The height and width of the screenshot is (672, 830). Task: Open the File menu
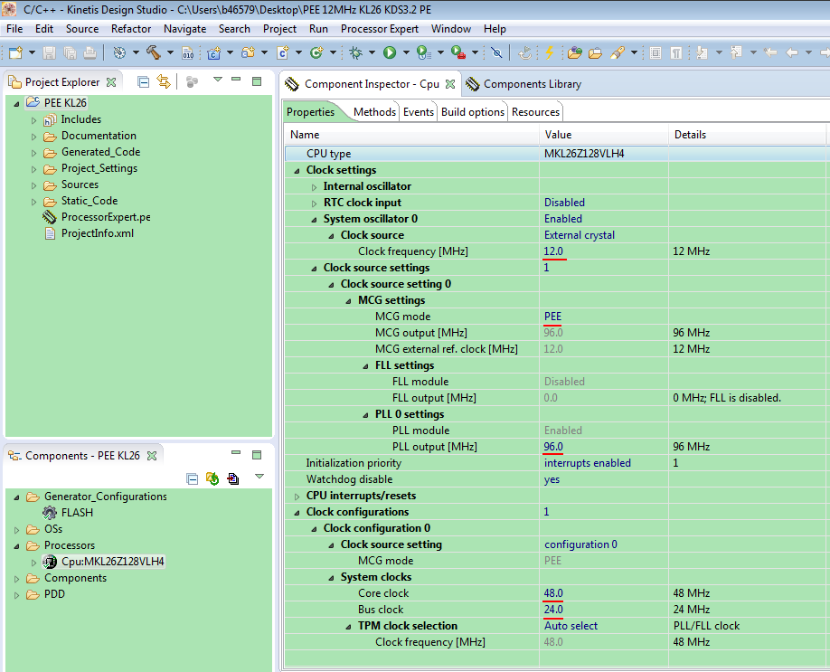coord(14,29)
